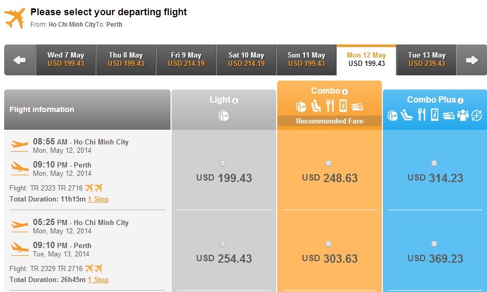Screen dimensions: 487x292
Task: Open 1 Stop link for 11h15m flight
Action: [98, 199]
